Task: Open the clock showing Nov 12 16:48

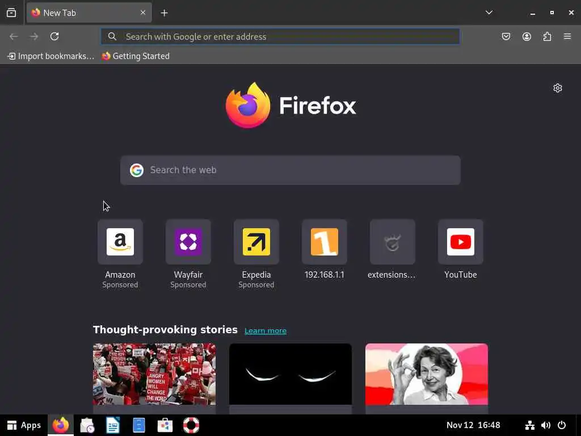Action: click(473, 425)
